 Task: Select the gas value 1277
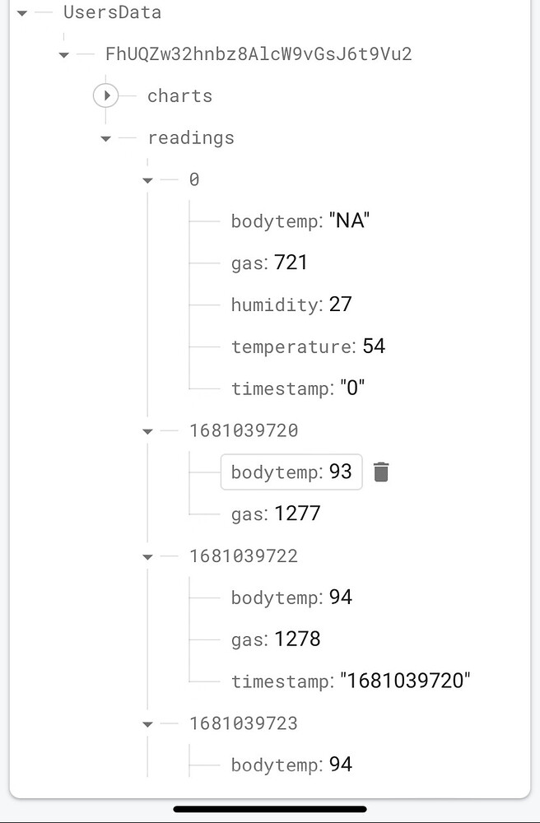click(298, 513)
